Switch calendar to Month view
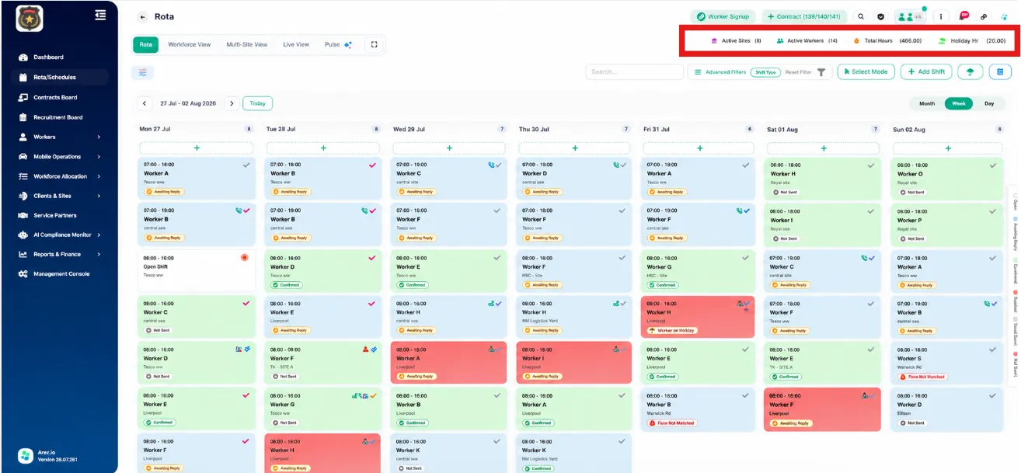This screenshot has width=1021, height=473. (x=927, y=103)
